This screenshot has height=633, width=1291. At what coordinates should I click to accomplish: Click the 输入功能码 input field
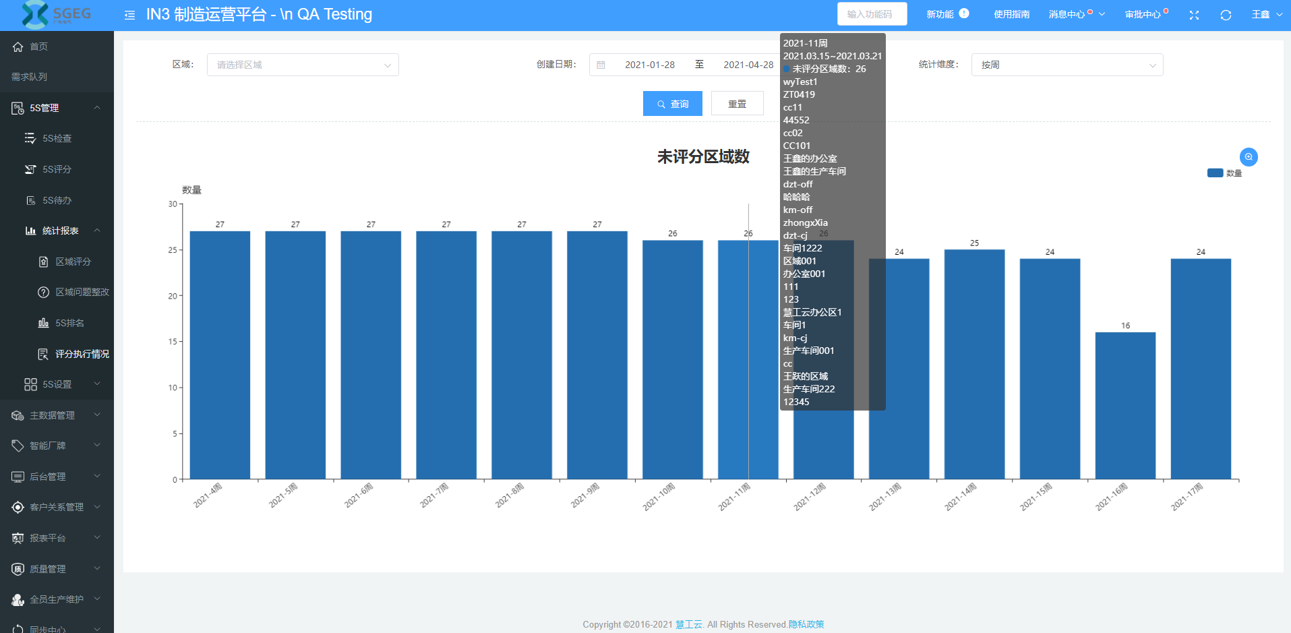tap(871, 14)
